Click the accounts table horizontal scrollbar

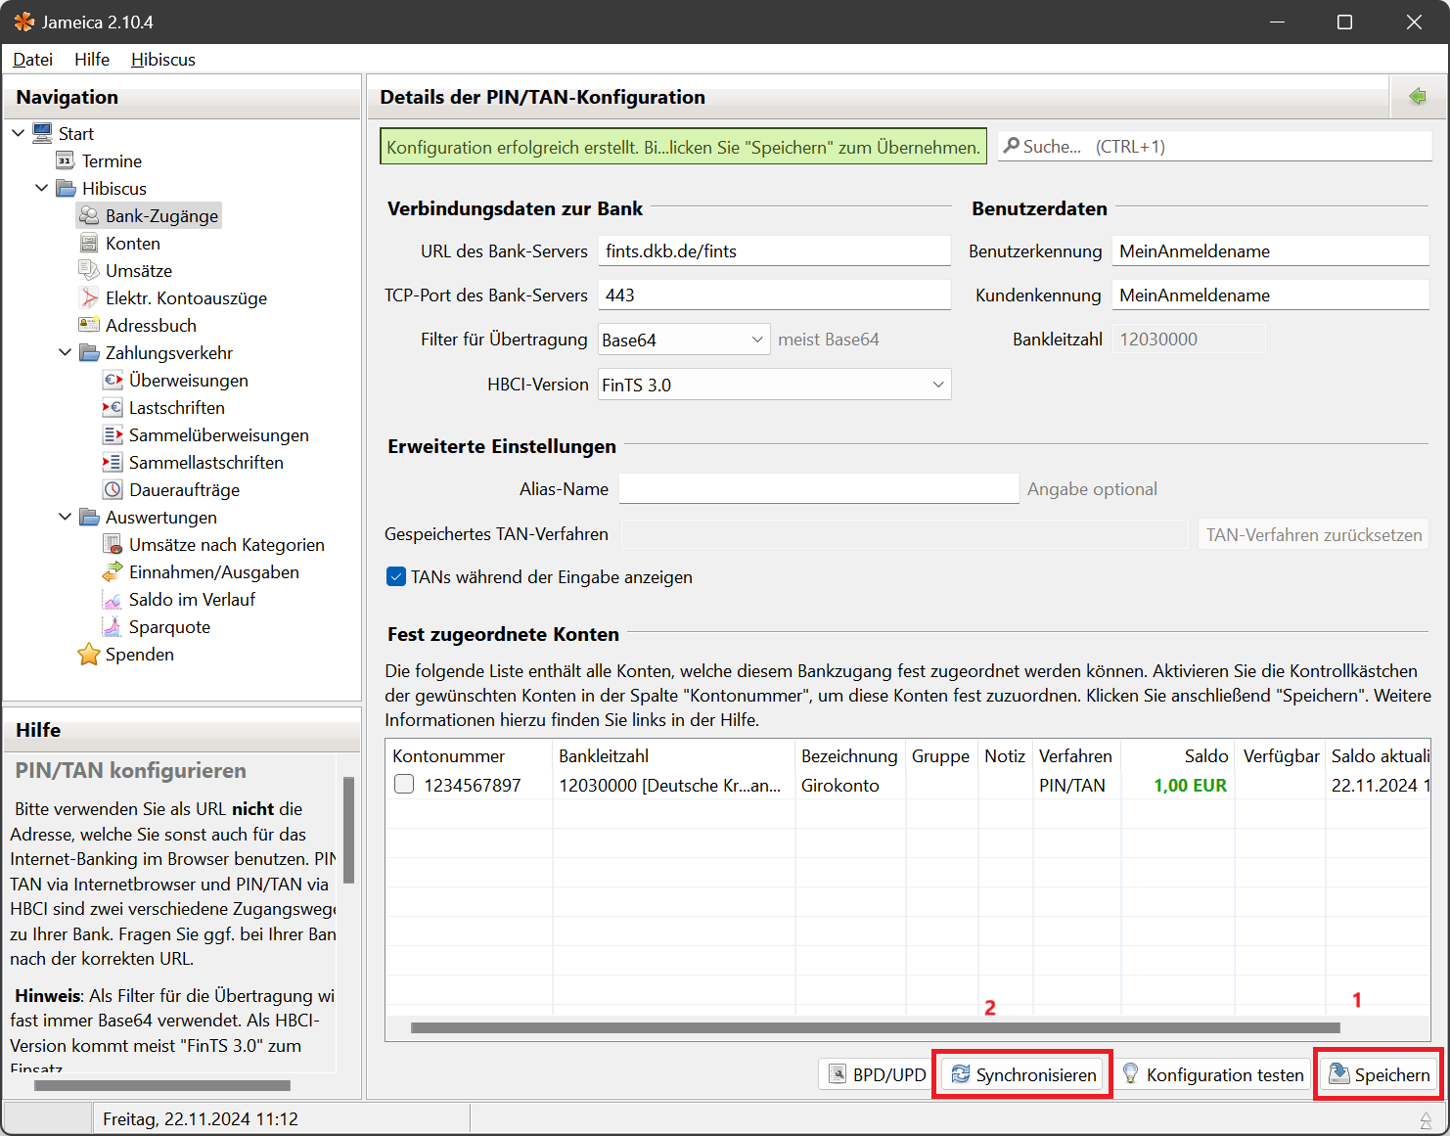[875, 1027]
